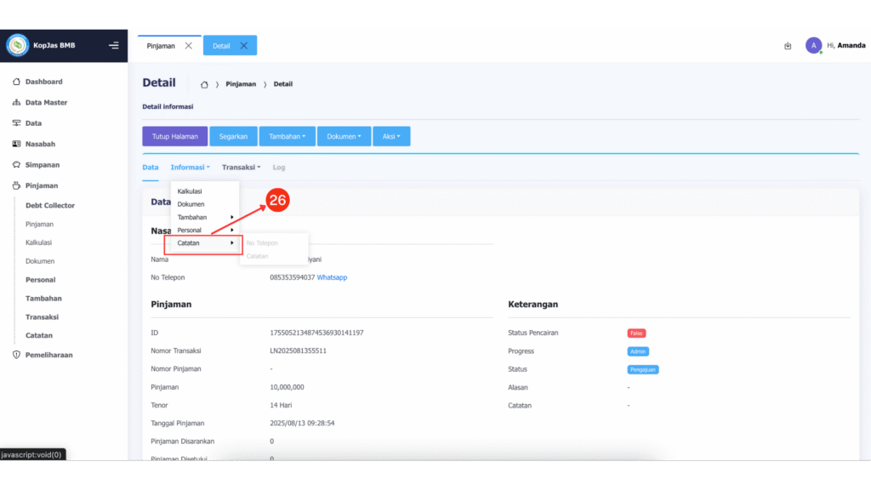The width and height of the screenshot is (871, 490).
Task: Expand the Dokumen dropdown button
Action: tap(344, 136)
